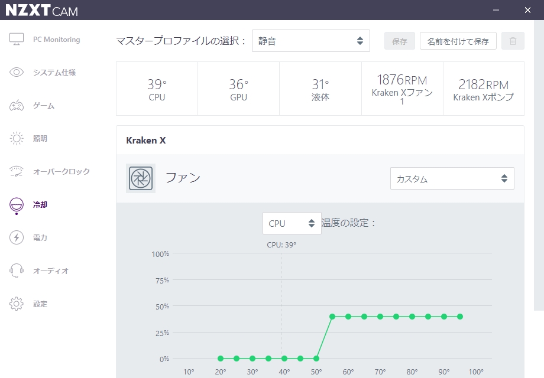Click the gear icon for 設定

click(17, 304)
